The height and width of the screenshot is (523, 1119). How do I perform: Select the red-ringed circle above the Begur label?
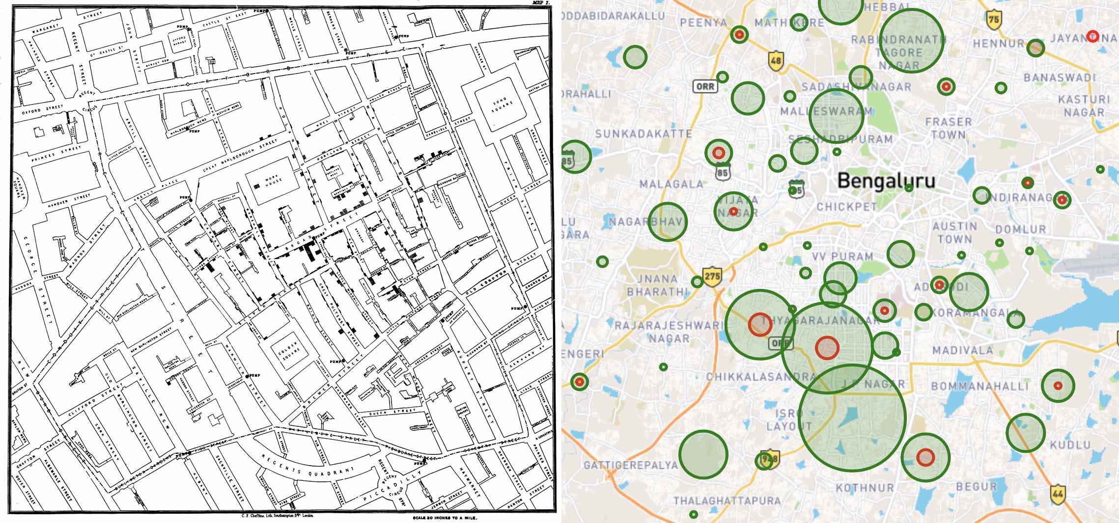(x=925, y=457)
